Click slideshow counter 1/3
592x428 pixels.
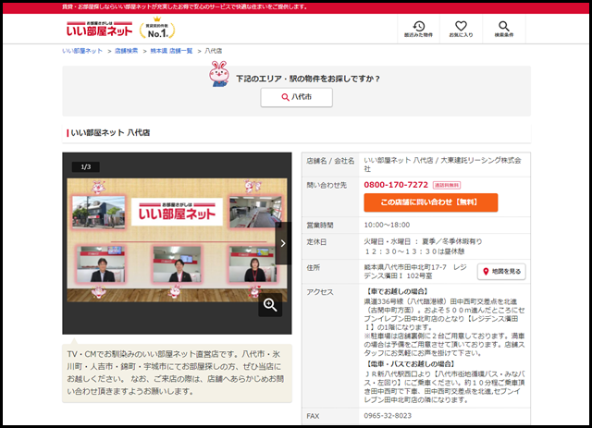[x=86, y=166]
